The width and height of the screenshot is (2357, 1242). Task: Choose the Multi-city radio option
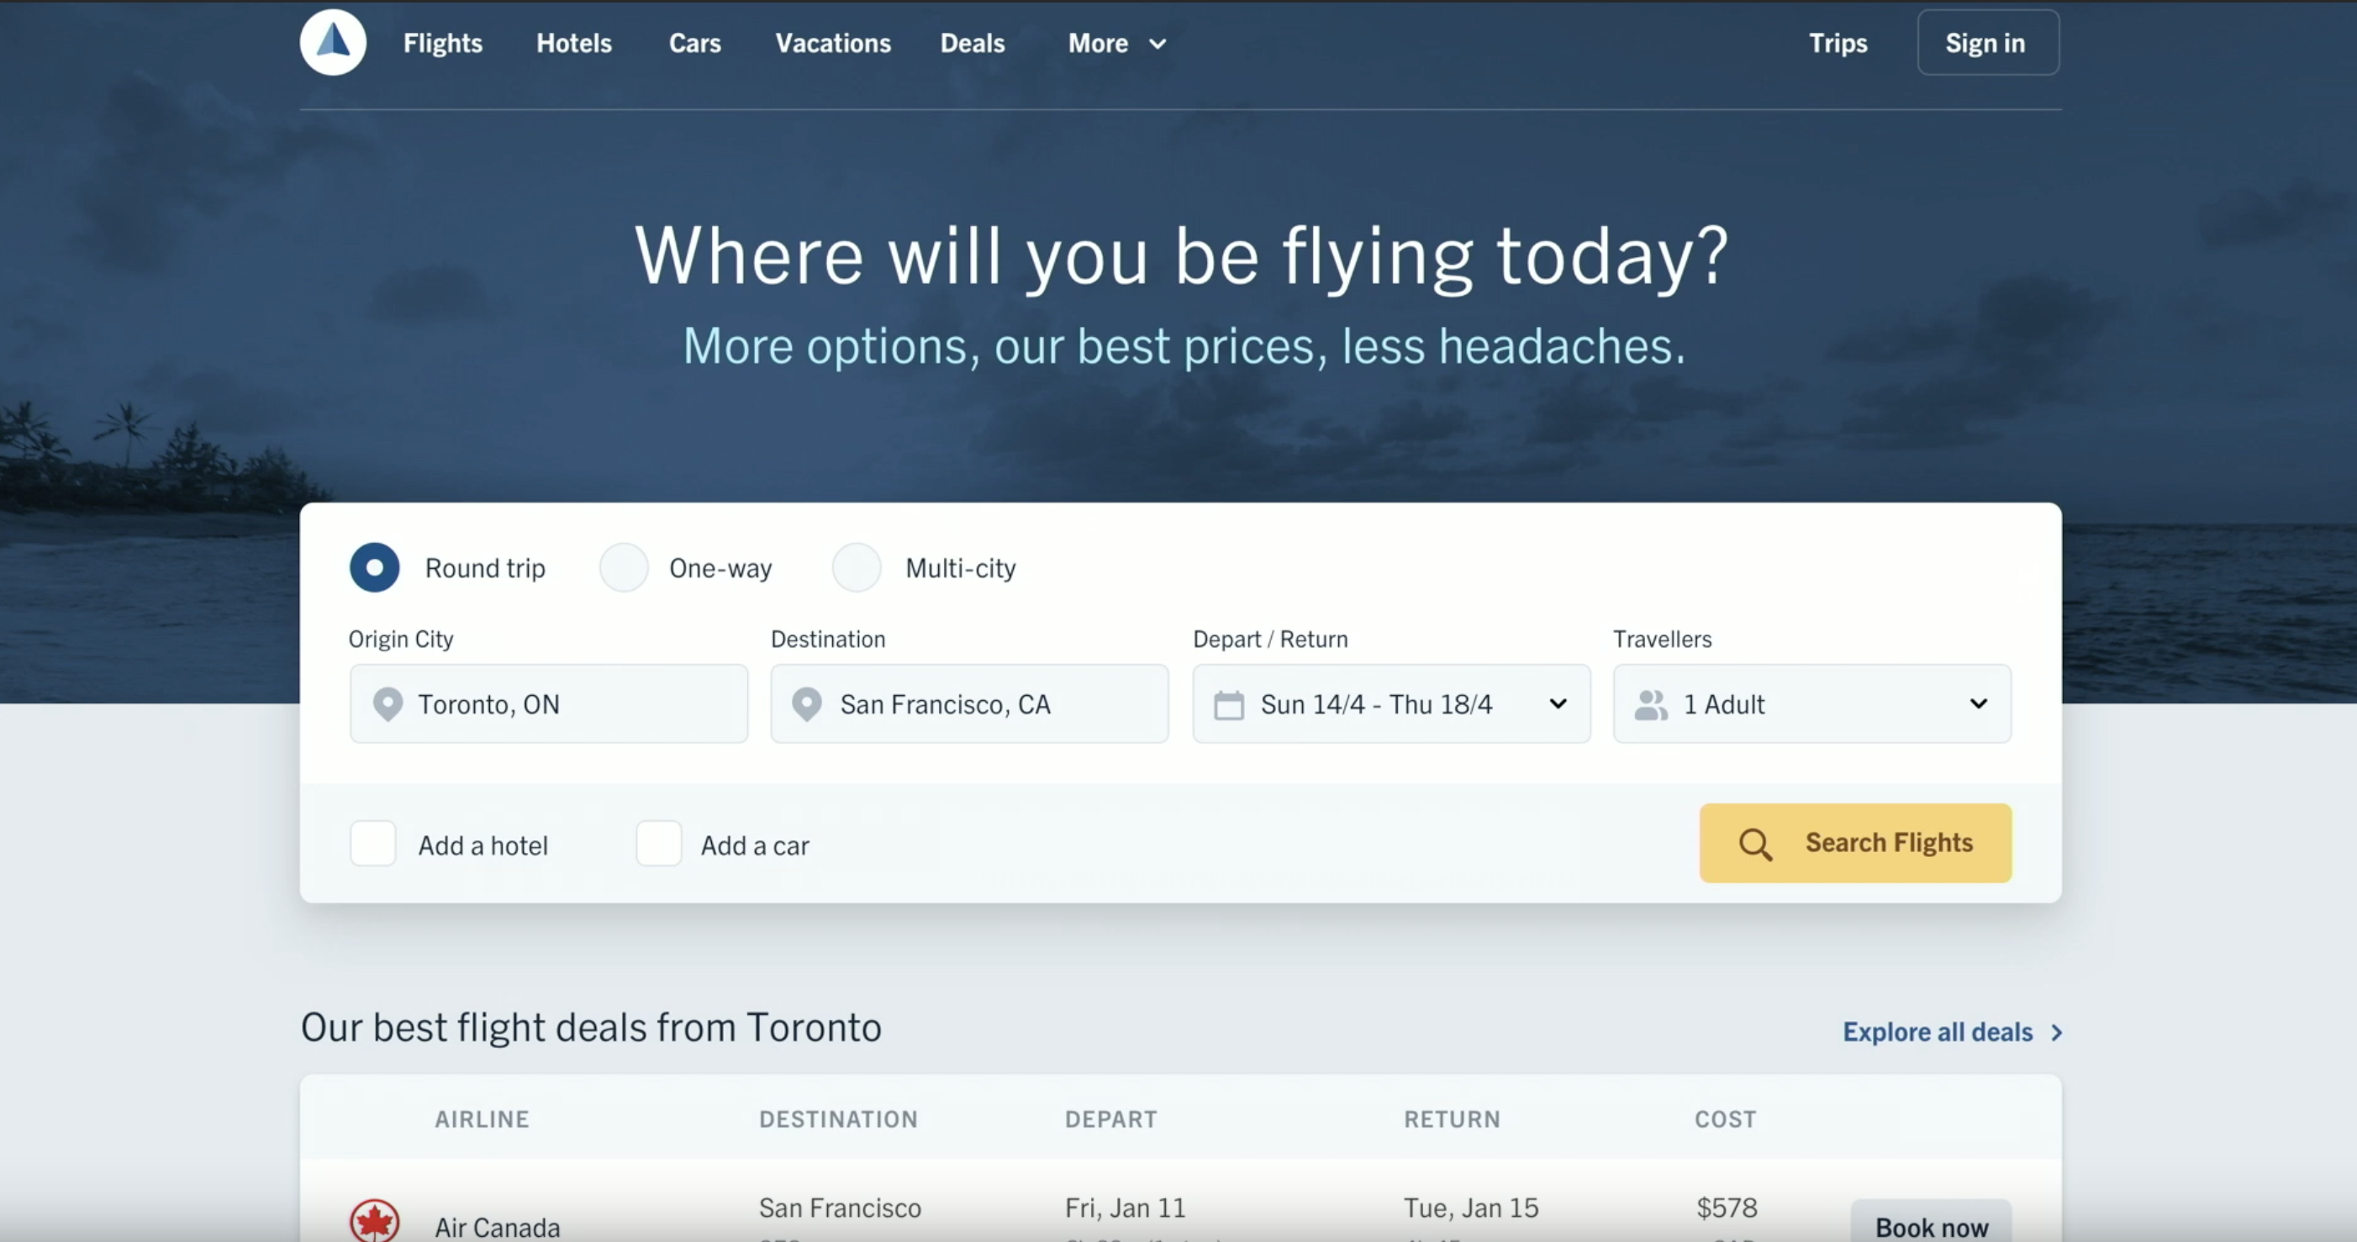(857, 568)
